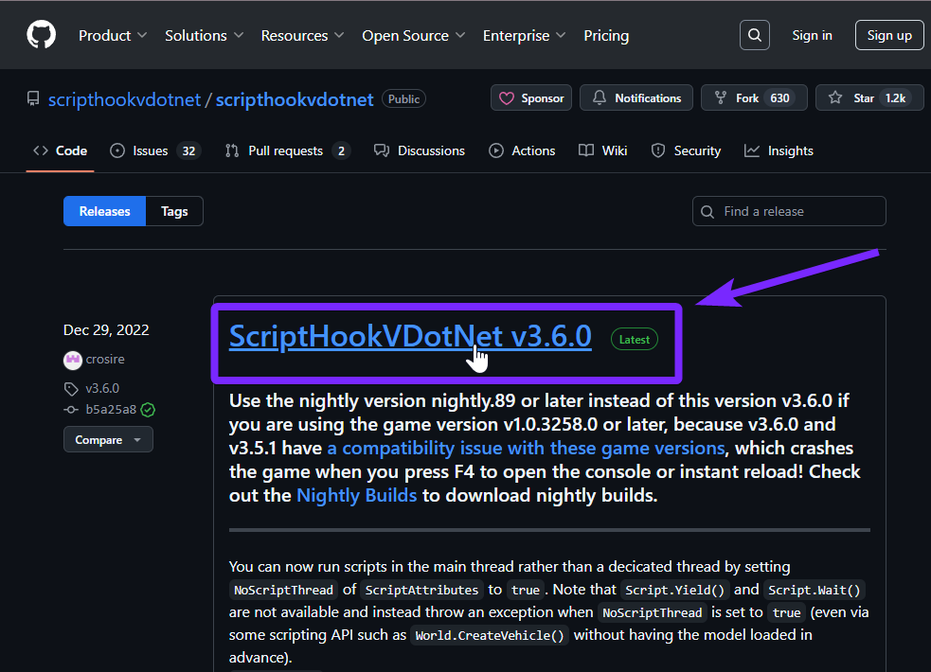
Task: Click the search magnifier icon button
Action: coord(755,35)
